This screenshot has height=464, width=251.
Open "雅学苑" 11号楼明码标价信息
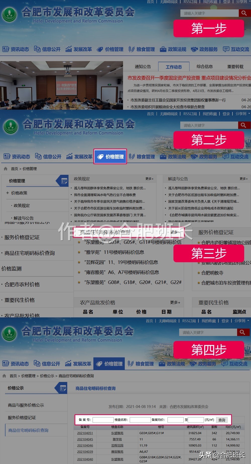114,252
